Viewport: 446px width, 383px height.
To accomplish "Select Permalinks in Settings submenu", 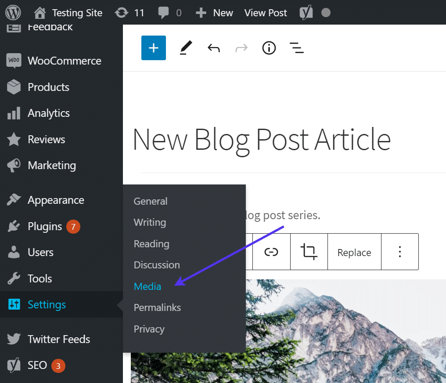I will pyautogui.click(x=157, y=307).
